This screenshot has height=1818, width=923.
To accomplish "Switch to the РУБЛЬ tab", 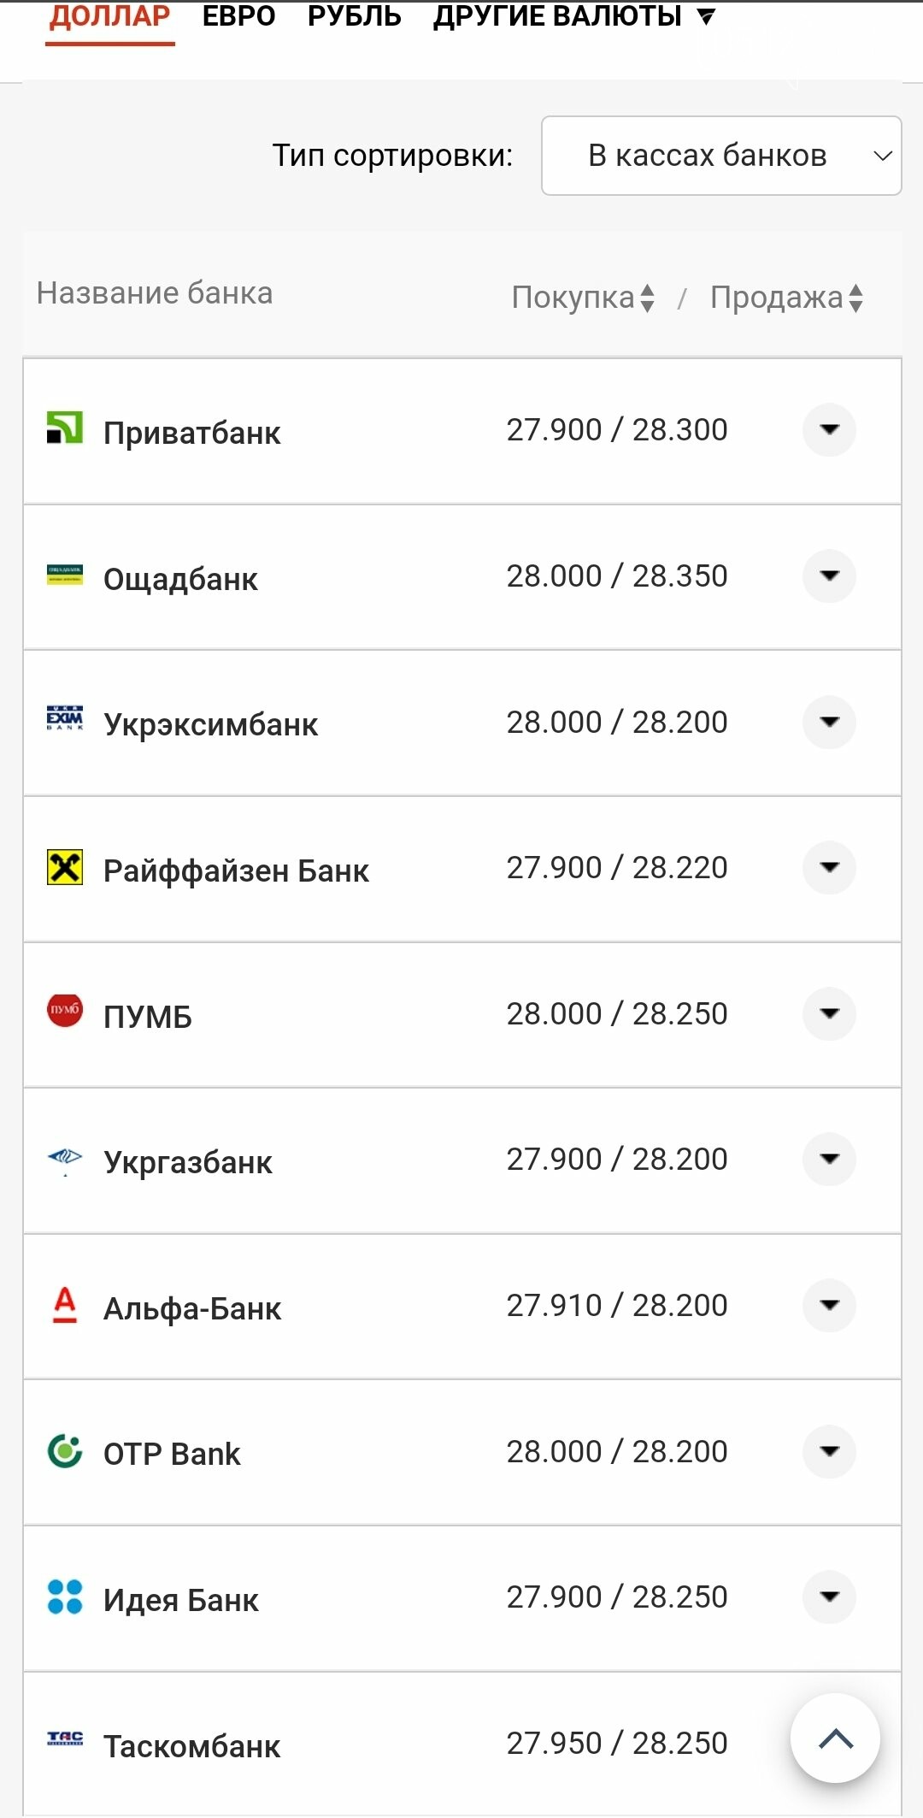I will click(354, 16).
